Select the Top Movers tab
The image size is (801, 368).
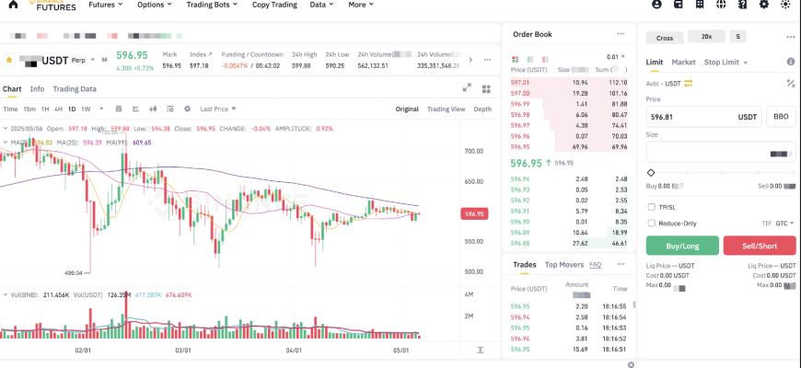click(564, 265)
